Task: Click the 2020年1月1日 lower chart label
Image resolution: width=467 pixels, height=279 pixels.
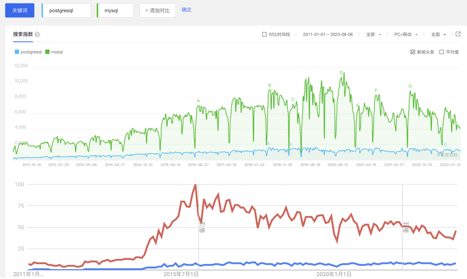Action: coord(334,274)
